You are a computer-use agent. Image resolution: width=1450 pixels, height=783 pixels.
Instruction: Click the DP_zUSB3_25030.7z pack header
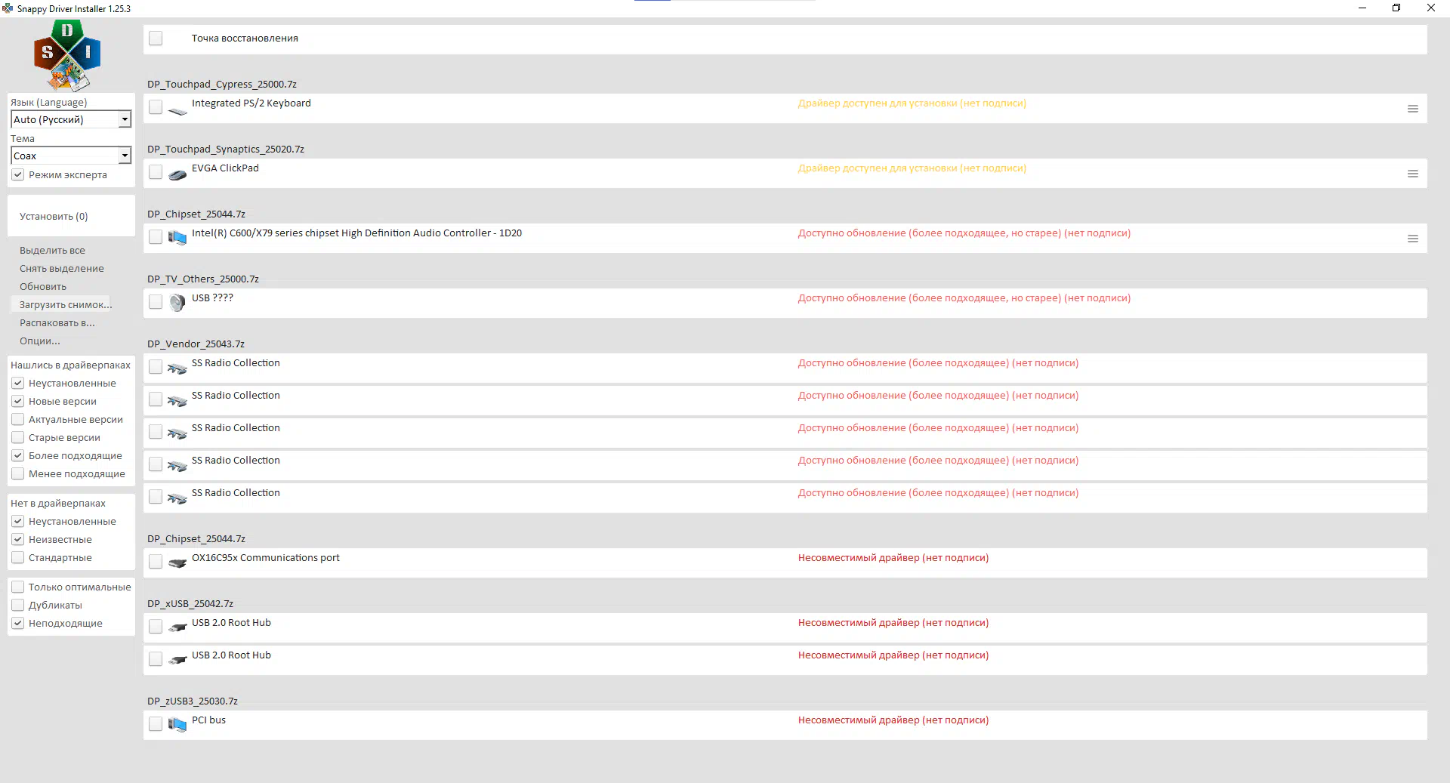(193, 701)
